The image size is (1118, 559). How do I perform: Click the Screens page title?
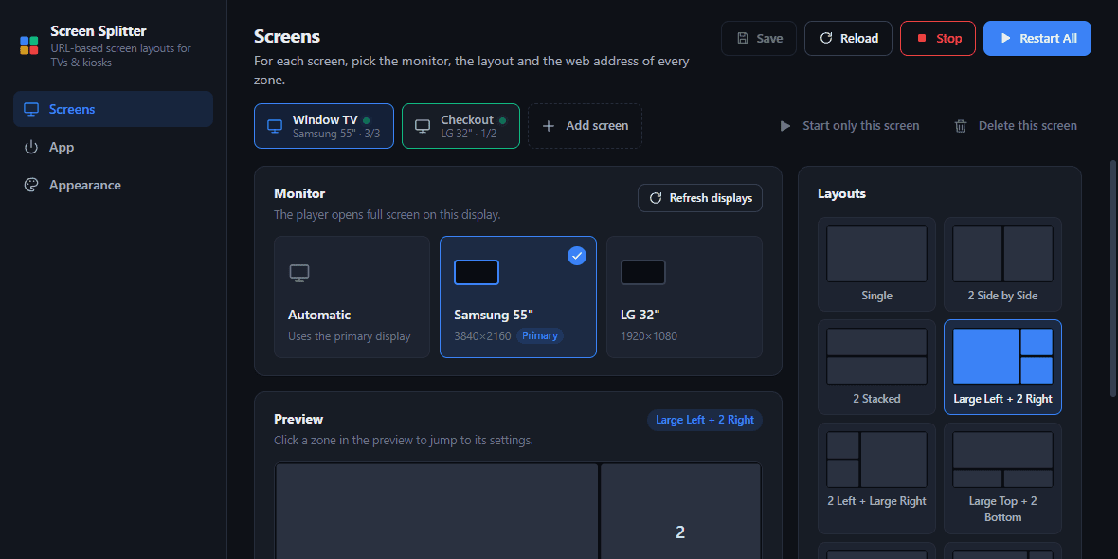[x=287, y=36]
